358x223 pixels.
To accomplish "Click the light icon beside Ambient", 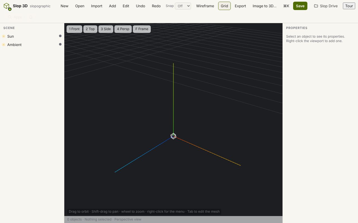I will click(4, 45).
